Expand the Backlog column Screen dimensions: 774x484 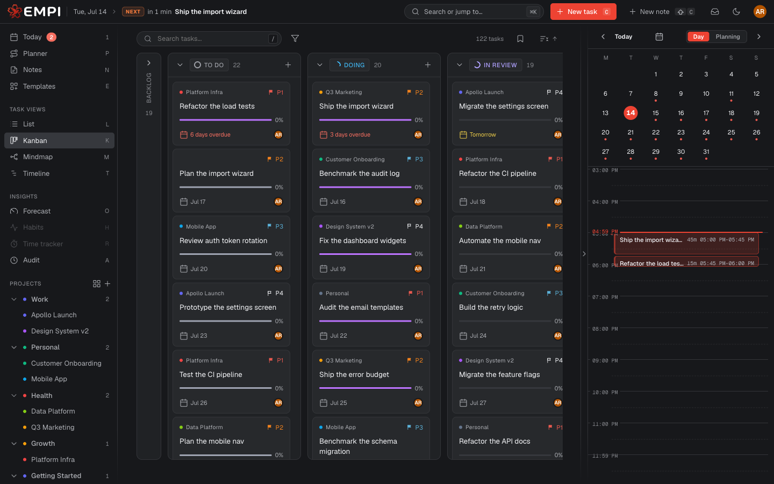(x=149, y=63)
